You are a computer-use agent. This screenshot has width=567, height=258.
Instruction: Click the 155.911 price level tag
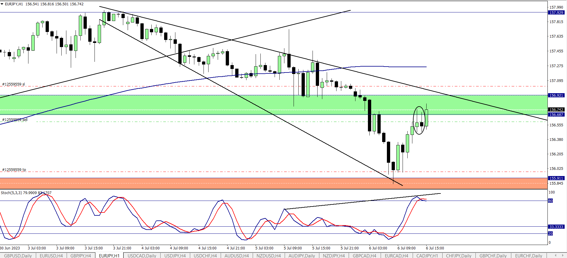click(556, 178)
